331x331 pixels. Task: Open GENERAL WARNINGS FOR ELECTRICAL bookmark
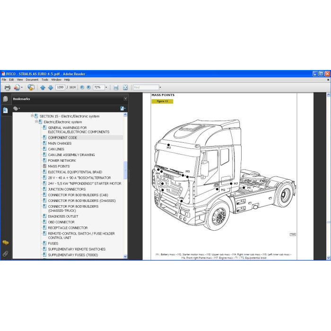point(78,130)
